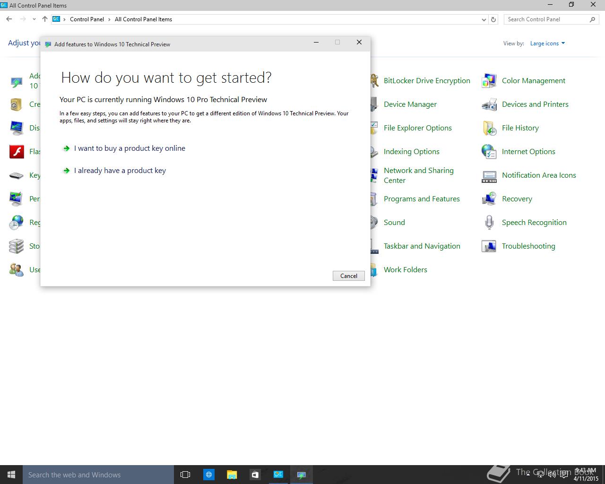Click the Cancel button in the dialog

click(x=349, y=276)
